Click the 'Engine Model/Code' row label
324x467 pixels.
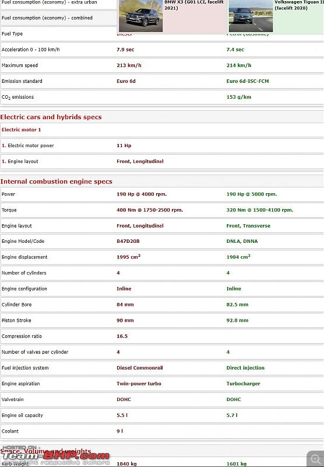[x=23, y=242]
